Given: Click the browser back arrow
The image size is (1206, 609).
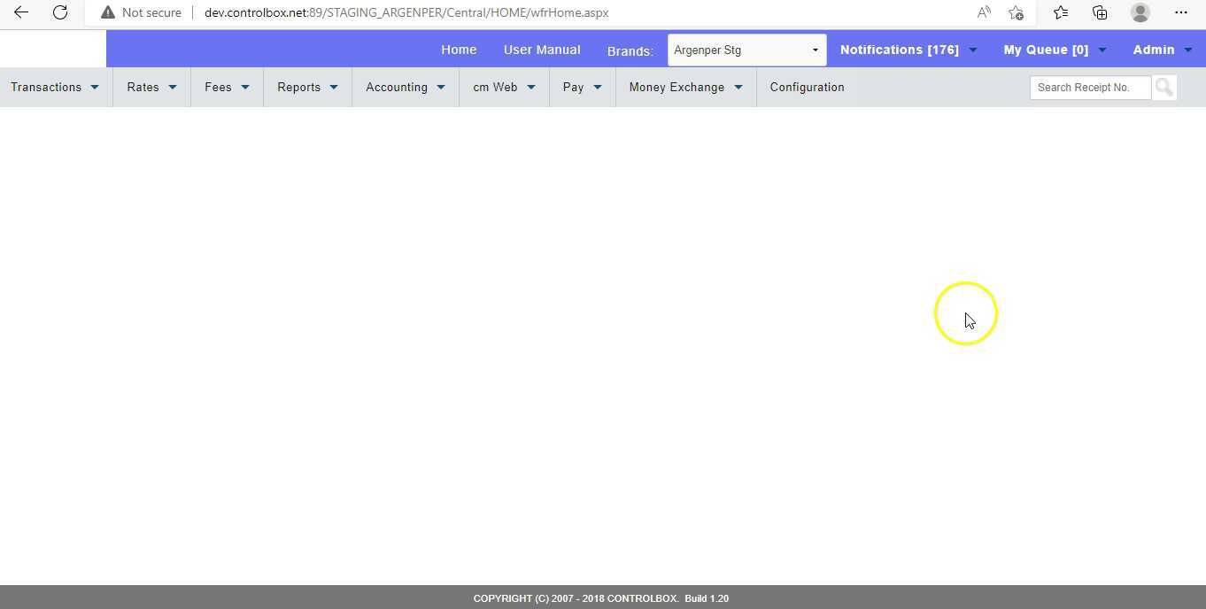Looking at the screenshot, I should click(20, 12).
